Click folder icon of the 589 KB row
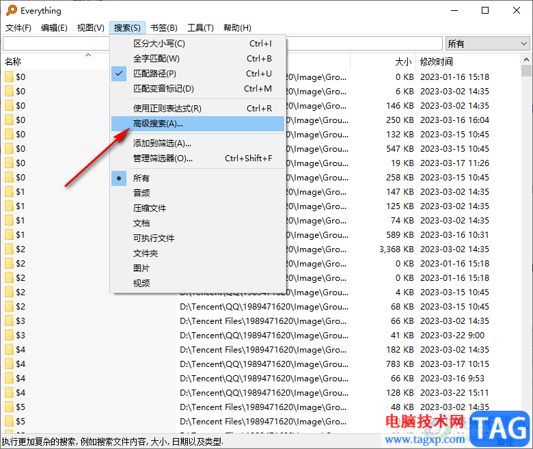The width and height of the screenshot is (533, 449). tap(9, 235)
